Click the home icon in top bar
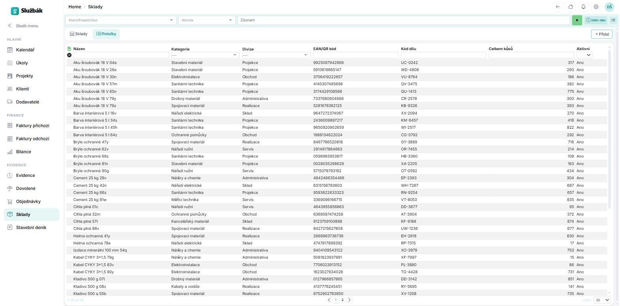The height and width of the screenshot is (306, 620). 571,7
